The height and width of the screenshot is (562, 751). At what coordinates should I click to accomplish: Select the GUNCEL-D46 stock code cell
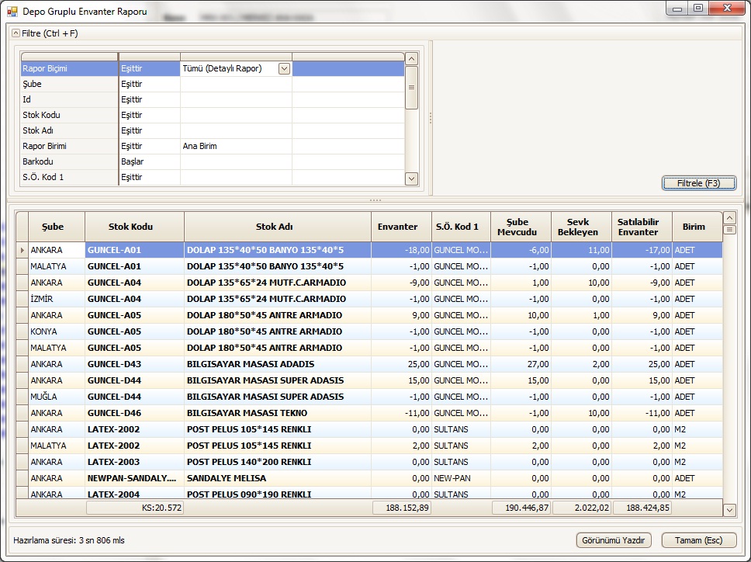point(134,413)
